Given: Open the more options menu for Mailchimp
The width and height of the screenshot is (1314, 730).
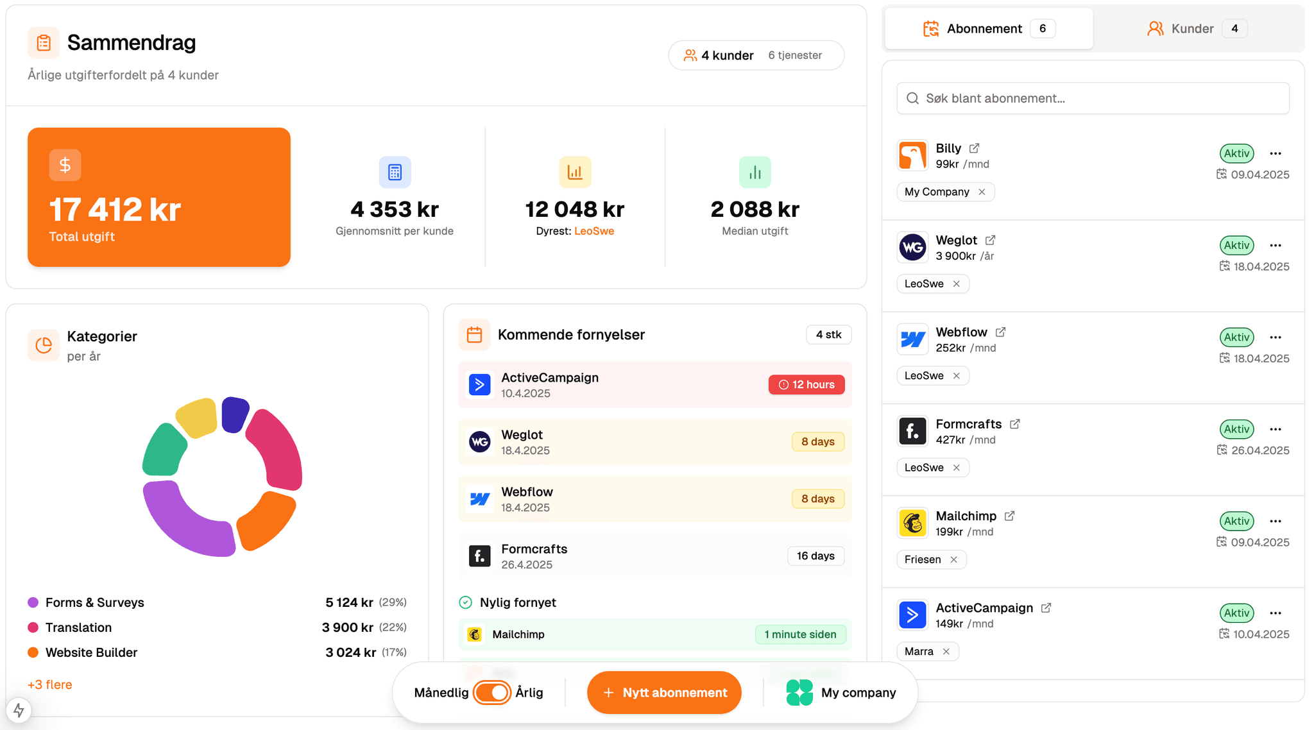Looking at the screenshot, I should coord(1276,521).
